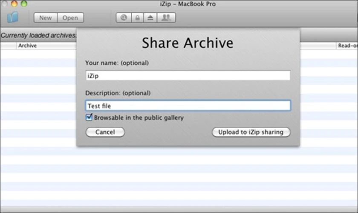Click the 'Description: (optional)' label

click(x=118, y=93)
